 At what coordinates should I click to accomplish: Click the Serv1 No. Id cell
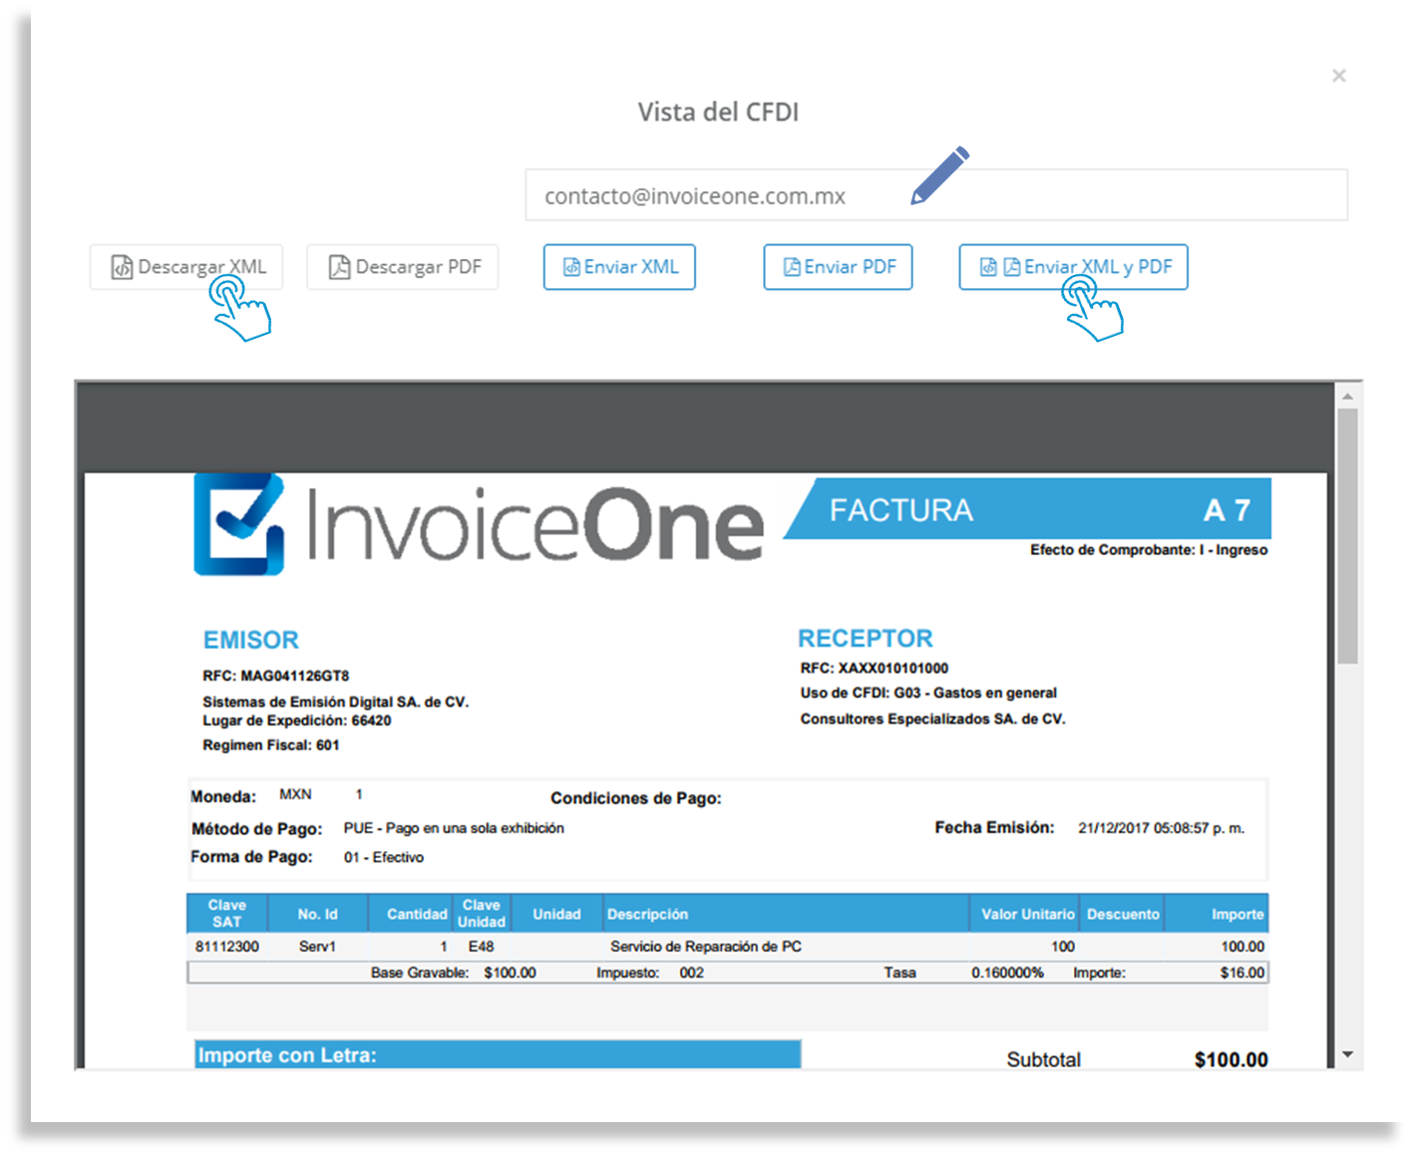coord(317,947)
